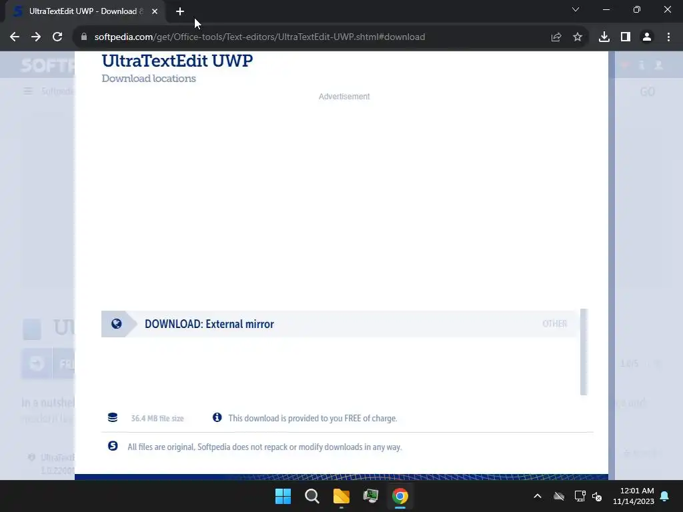This screenshot has width=683, height=512.
Task: Select the UltraTextEdit UWP browser tab
Action: coord(85,11)
